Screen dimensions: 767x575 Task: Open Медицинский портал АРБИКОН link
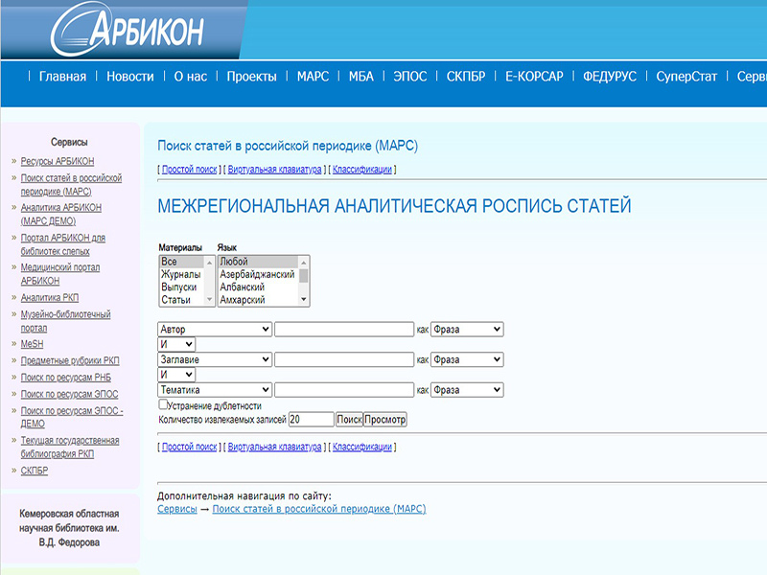59,274
